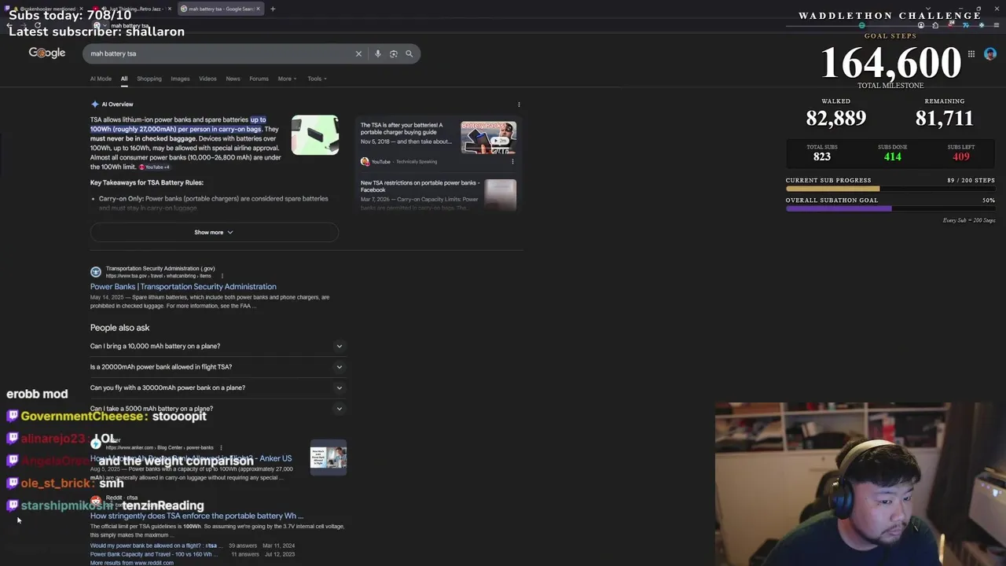Open more options for TSA.gov result
This screenshot has width=1006, height=566.
[x=222, y=276]
